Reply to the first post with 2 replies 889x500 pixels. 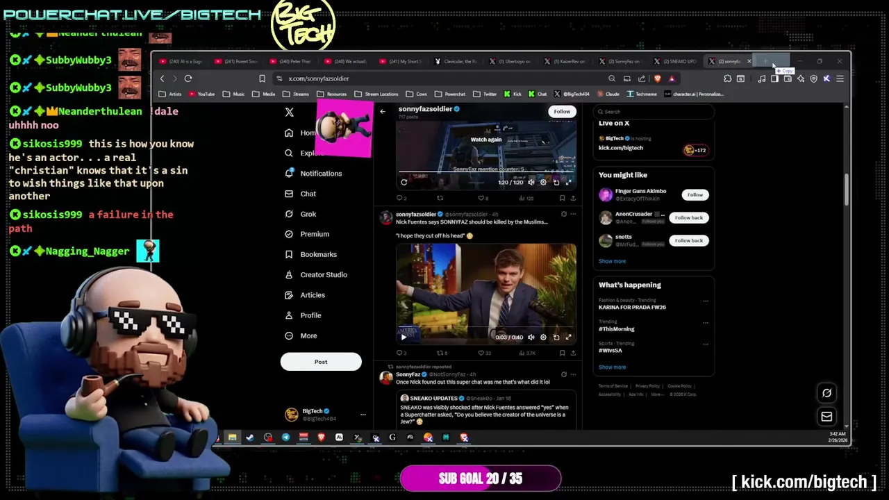click(x=401, y=198)
